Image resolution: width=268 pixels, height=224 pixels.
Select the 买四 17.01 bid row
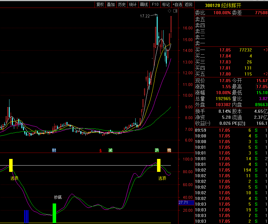(x=231, y=68)
